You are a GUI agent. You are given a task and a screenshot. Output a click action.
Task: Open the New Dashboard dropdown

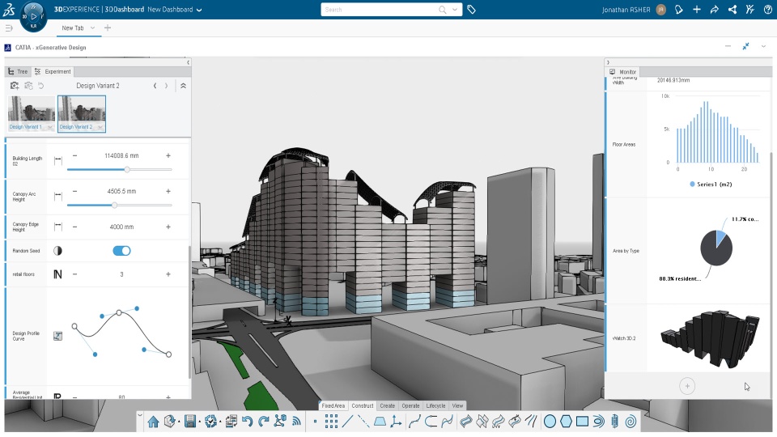click(x=199, y=10)
